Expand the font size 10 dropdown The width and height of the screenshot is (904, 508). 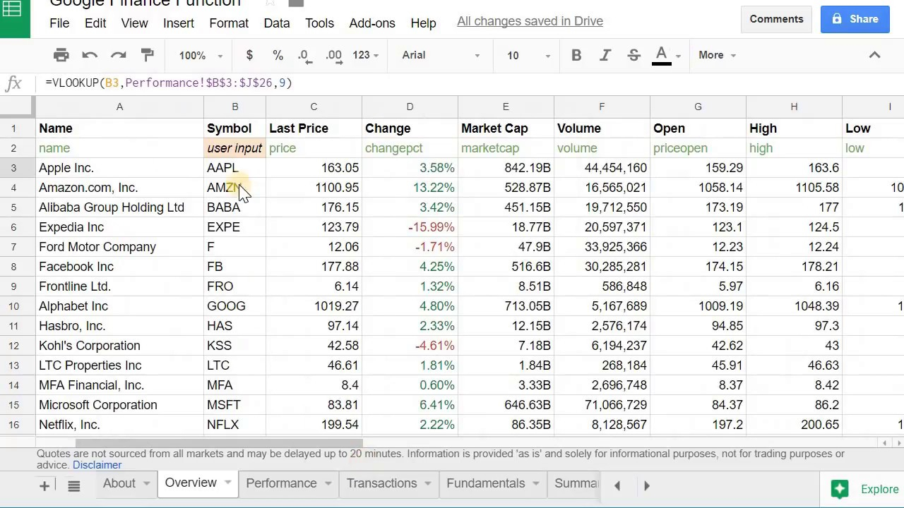pos(527,55)
